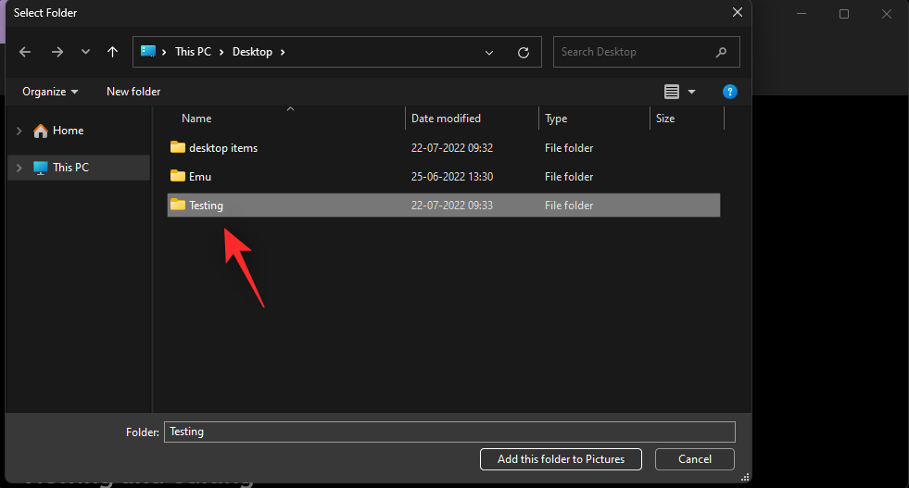The image size is (909, 488).
Task: Expand the Home tree node
Action: (x=19, y=131)
